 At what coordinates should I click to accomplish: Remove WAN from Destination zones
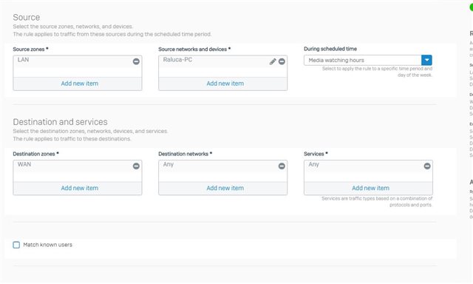136,166
